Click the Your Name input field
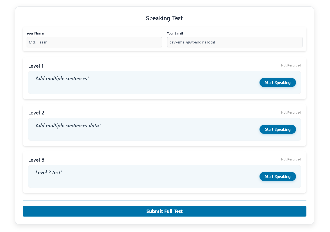 pyautogui.click(x=94, y=42)
